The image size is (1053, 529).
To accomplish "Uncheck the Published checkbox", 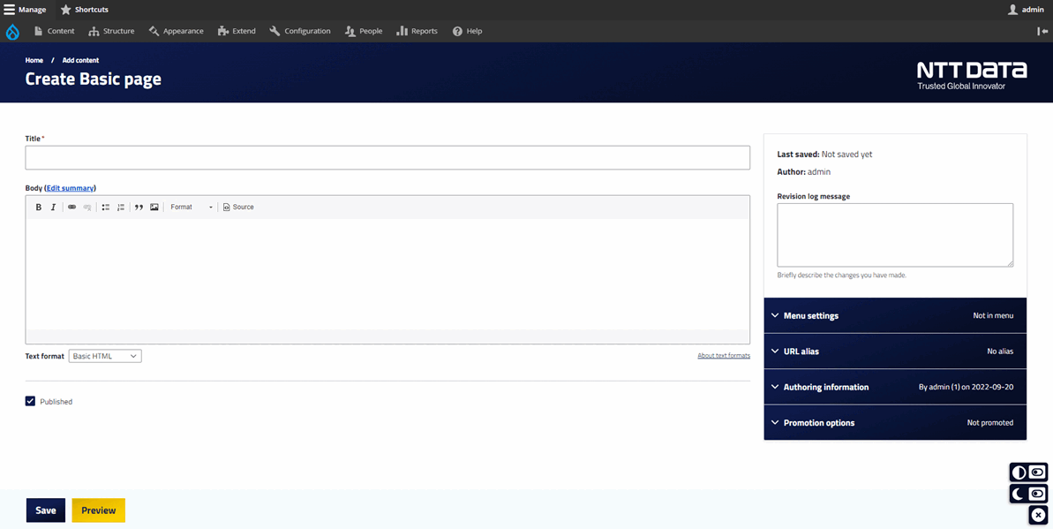I will tap(30, 401).
